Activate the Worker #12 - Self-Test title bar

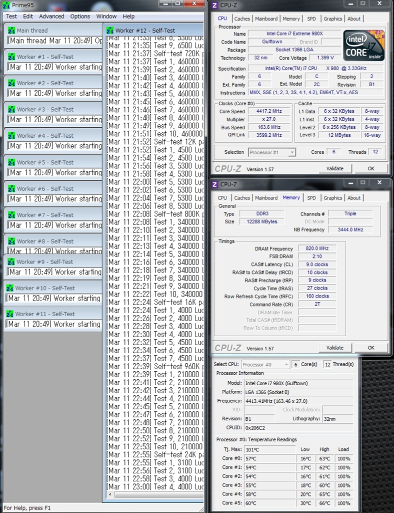(x=154, y=31)
